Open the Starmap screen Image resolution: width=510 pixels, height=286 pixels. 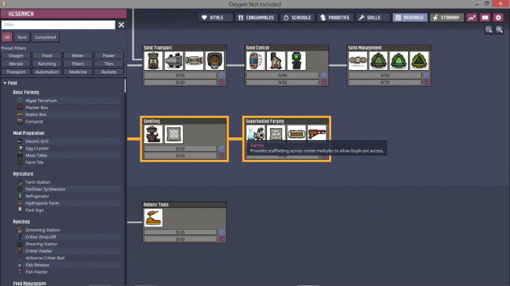pos(446,18)
